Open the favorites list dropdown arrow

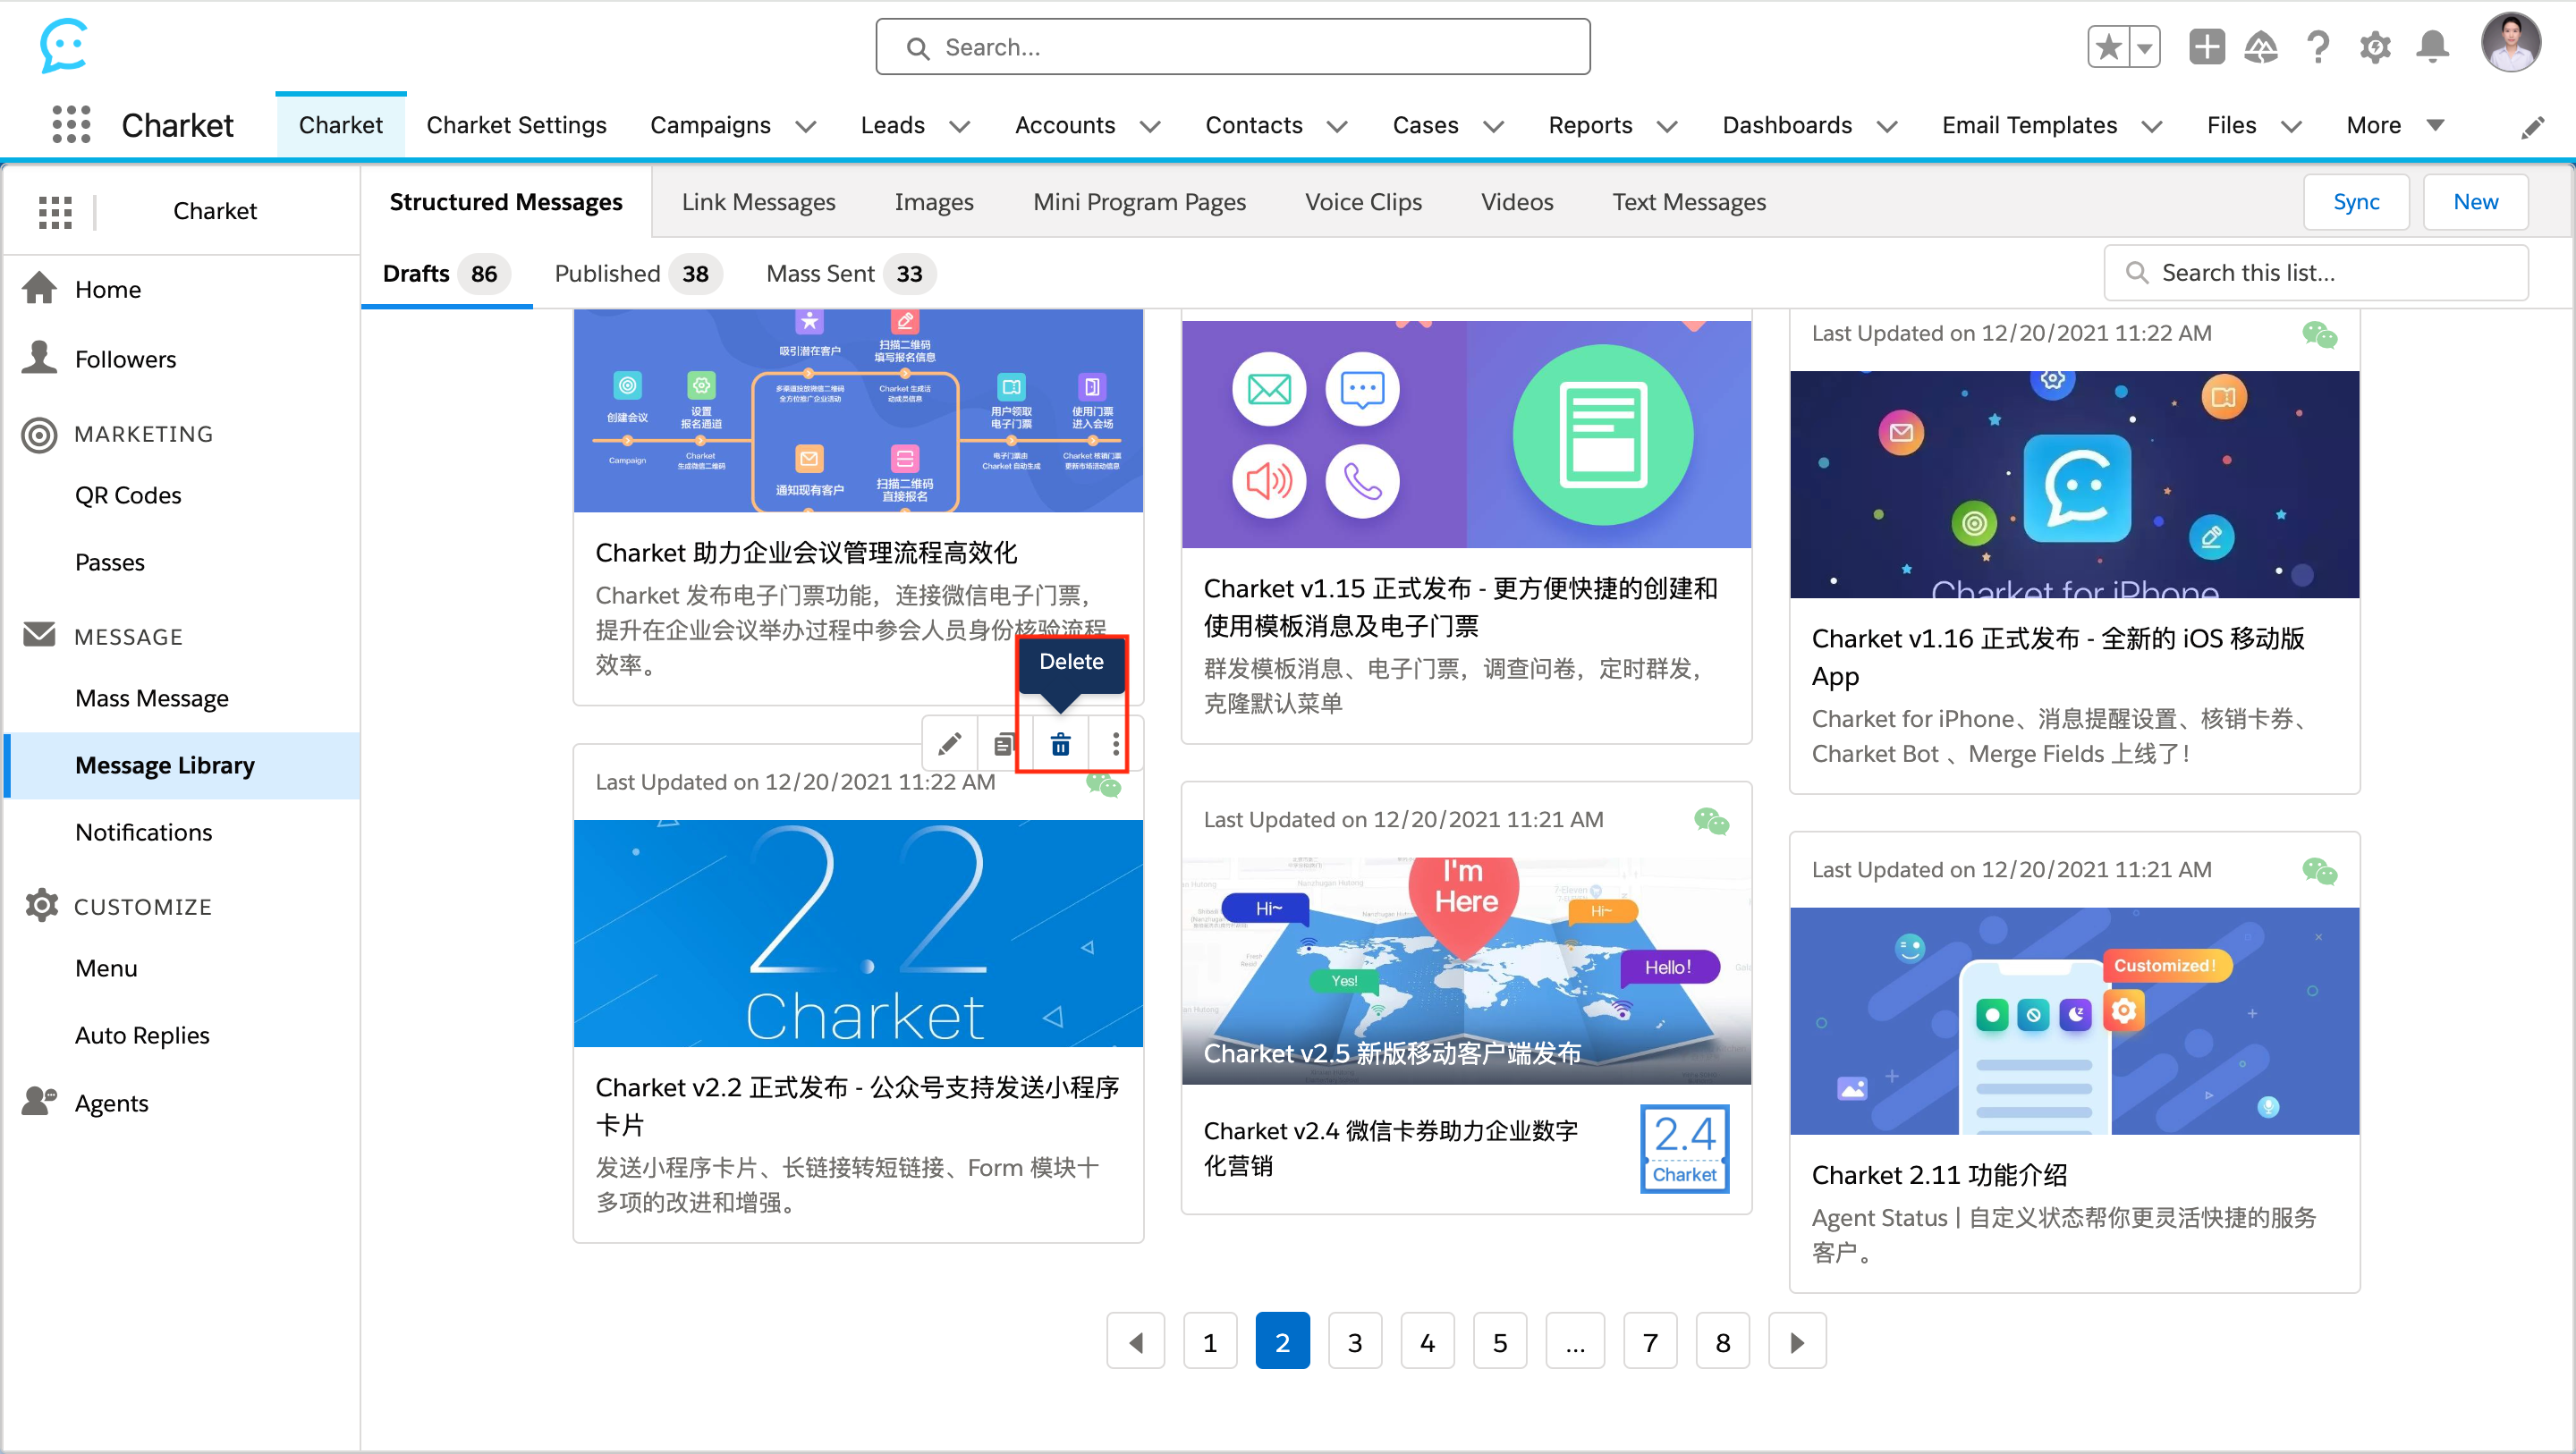(2145, 47)
